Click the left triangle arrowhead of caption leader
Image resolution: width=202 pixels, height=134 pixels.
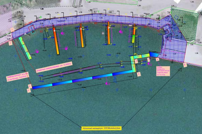(33, 95)
